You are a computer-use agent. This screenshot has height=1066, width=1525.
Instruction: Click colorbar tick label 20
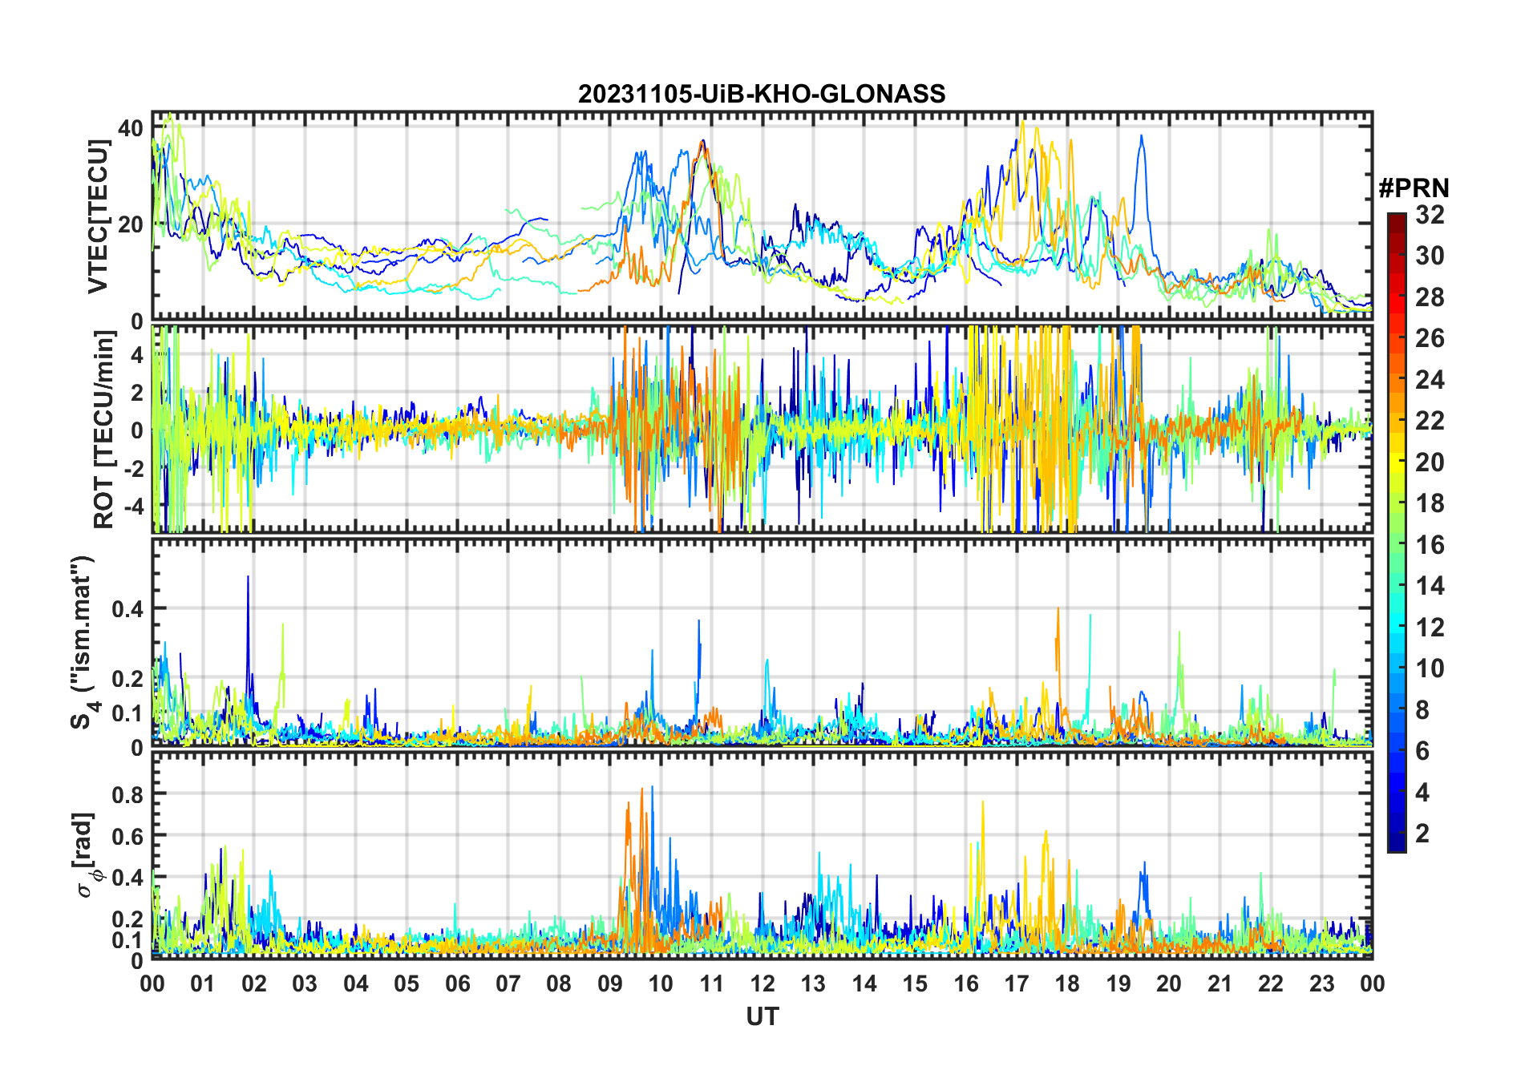tap(1430, 462)
